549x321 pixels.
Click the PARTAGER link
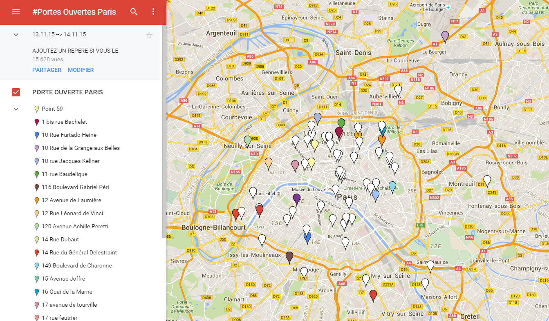tap(47, 70)
